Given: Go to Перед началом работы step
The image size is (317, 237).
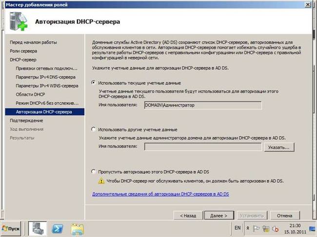Looking at the screenshot, I should point(33,42).
